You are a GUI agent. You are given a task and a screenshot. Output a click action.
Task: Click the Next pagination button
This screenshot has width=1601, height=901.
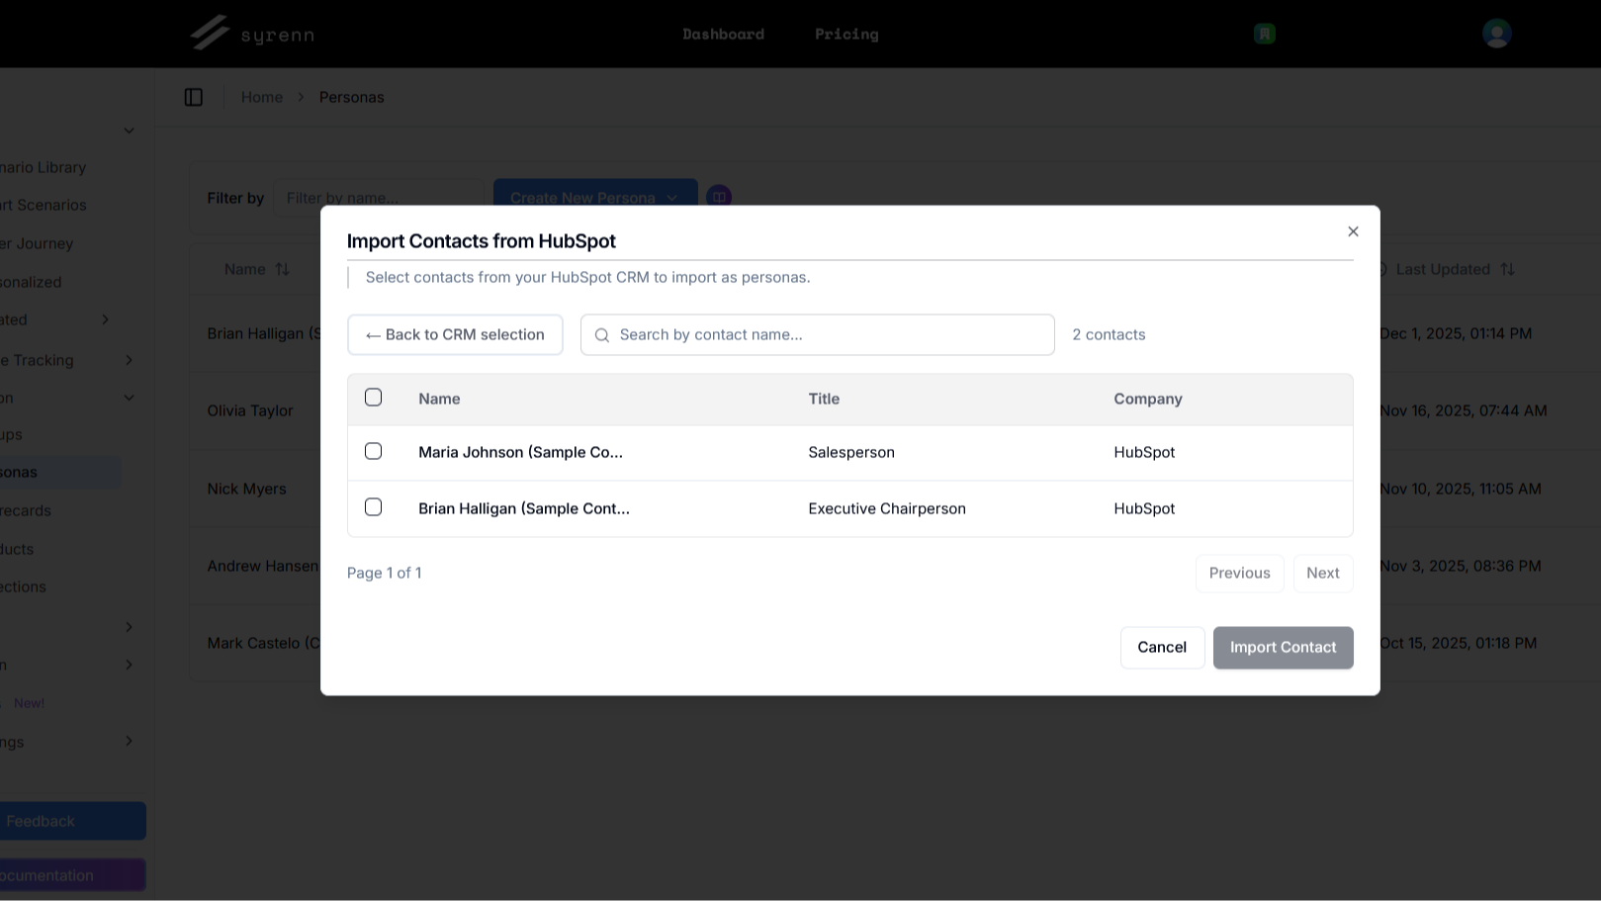tap(1323, 573)
